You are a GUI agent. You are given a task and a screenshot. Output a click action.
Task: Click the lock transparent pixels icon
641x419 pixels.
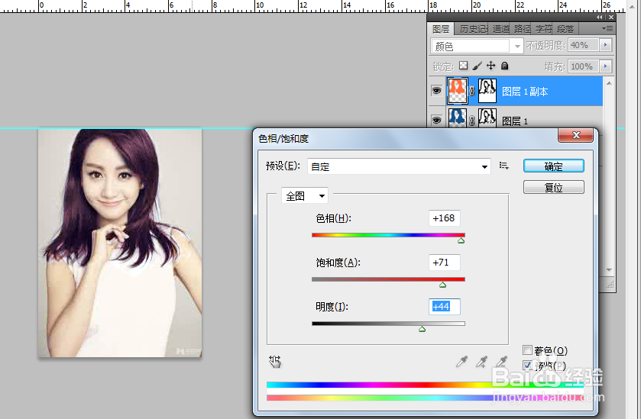pos(463,66)
